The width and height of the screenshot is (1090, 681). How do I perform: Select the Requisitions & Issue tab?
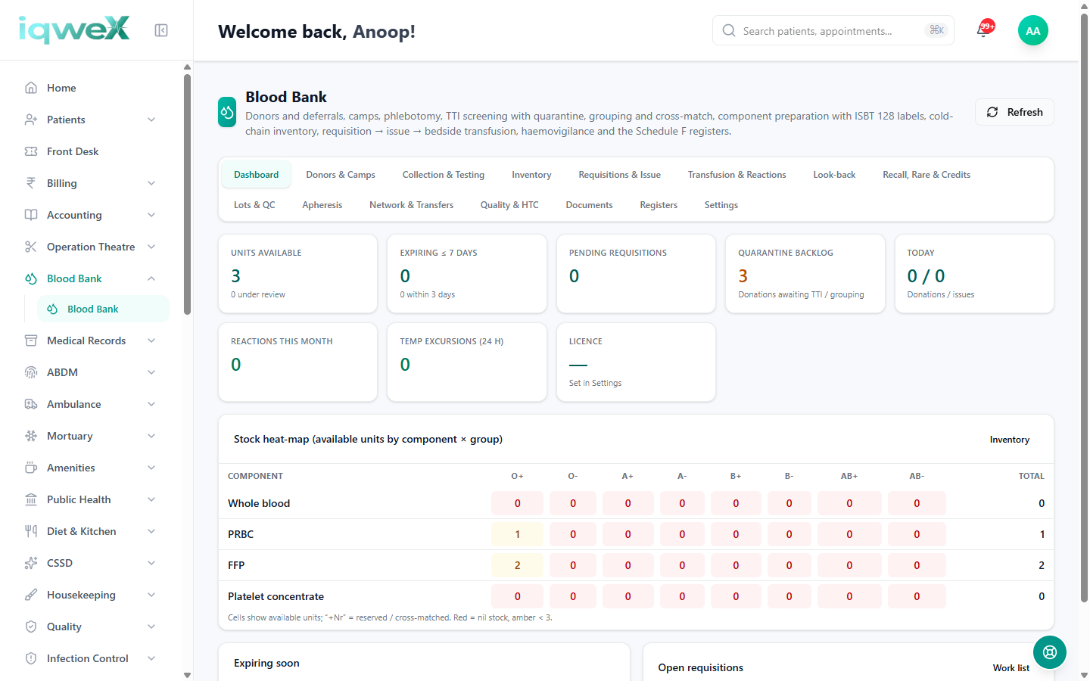[x=620, y=175]
